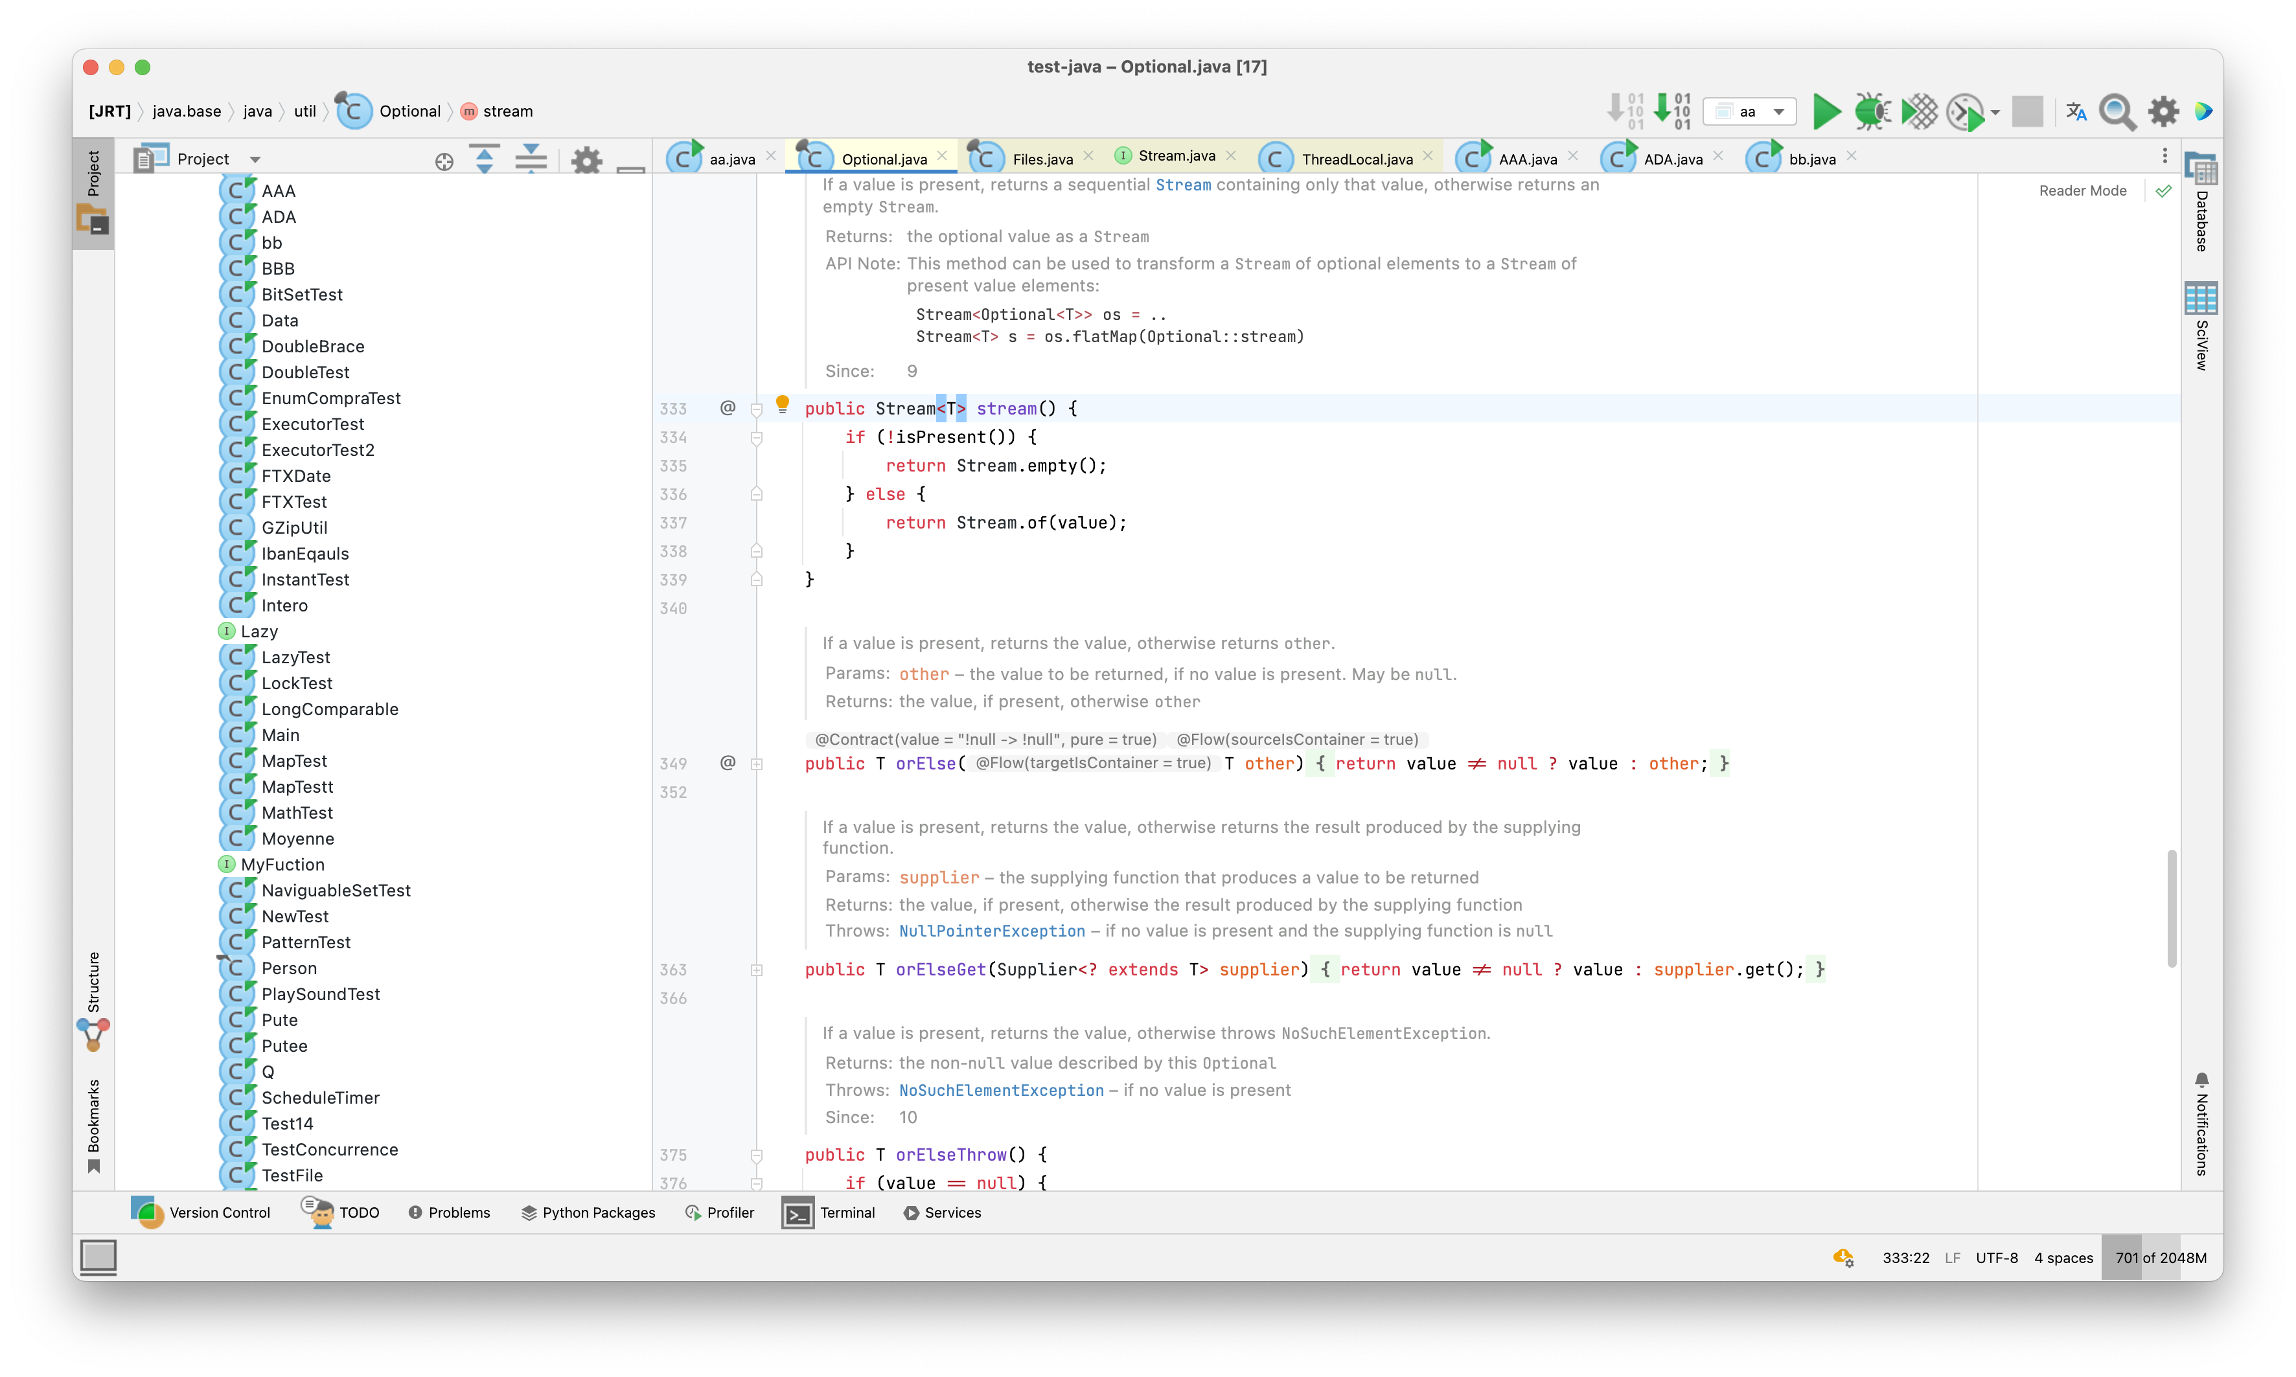Open NoSuchElementException doc link
The height and width of the screenshot is (1377, 2296).
[1000, 1090]
